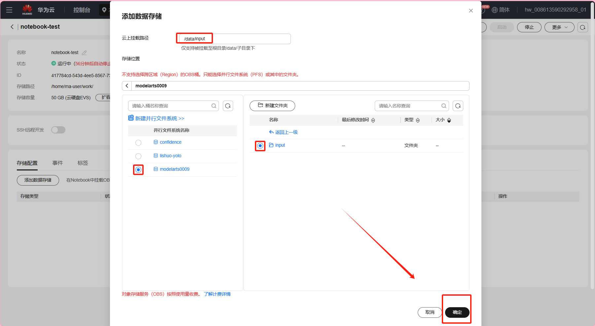
Task: Click the folder-plus icon on 新建文件夹 button
Action: point(261,105)
